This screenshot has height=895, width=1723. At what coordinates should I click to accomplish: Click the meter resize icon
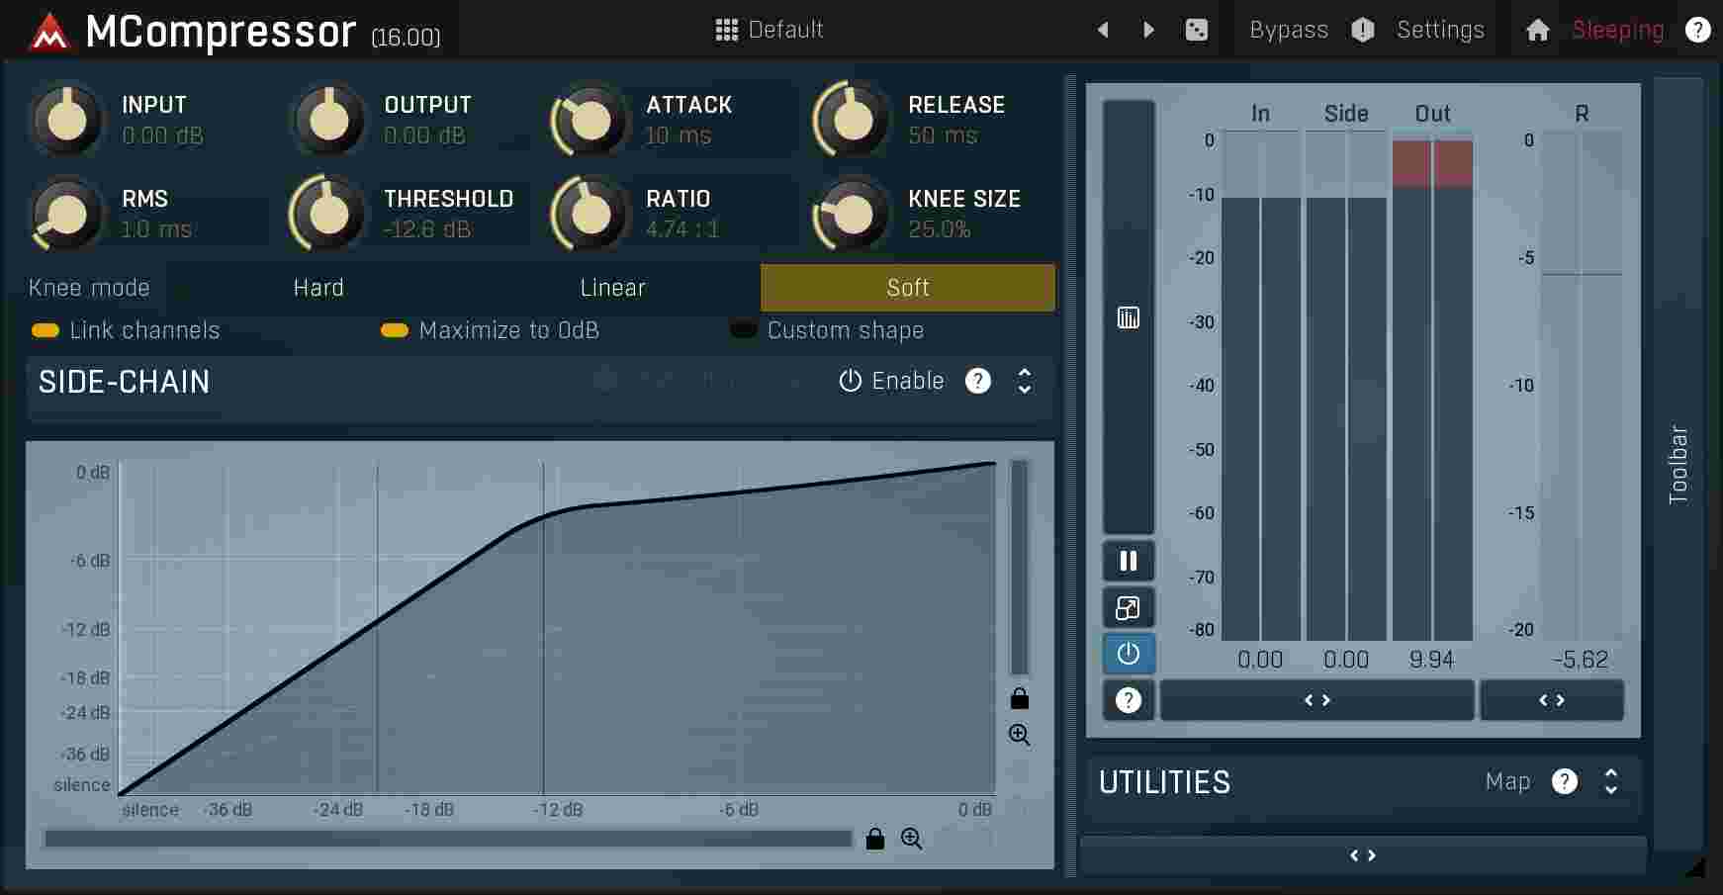click(1128, 607)
